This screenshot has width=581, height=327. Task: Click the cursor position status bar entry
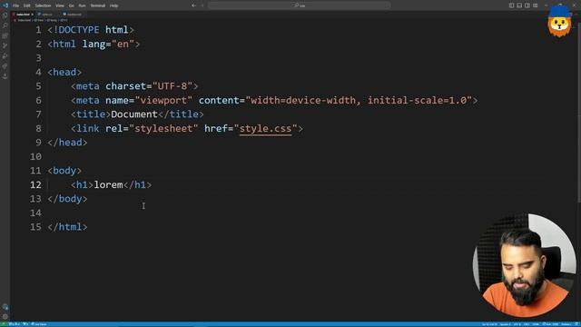pos(489,324)
